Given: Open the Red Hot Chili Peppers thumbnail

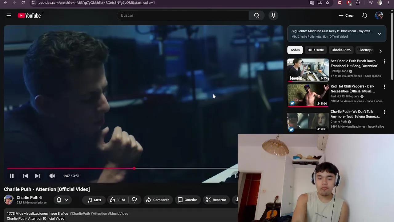Looking at the screenshot, I should click(x=308, y=95).
